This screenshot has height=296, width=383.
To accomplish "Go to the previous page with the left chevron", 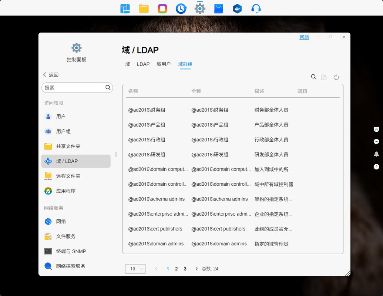I will tap(156, 269).
